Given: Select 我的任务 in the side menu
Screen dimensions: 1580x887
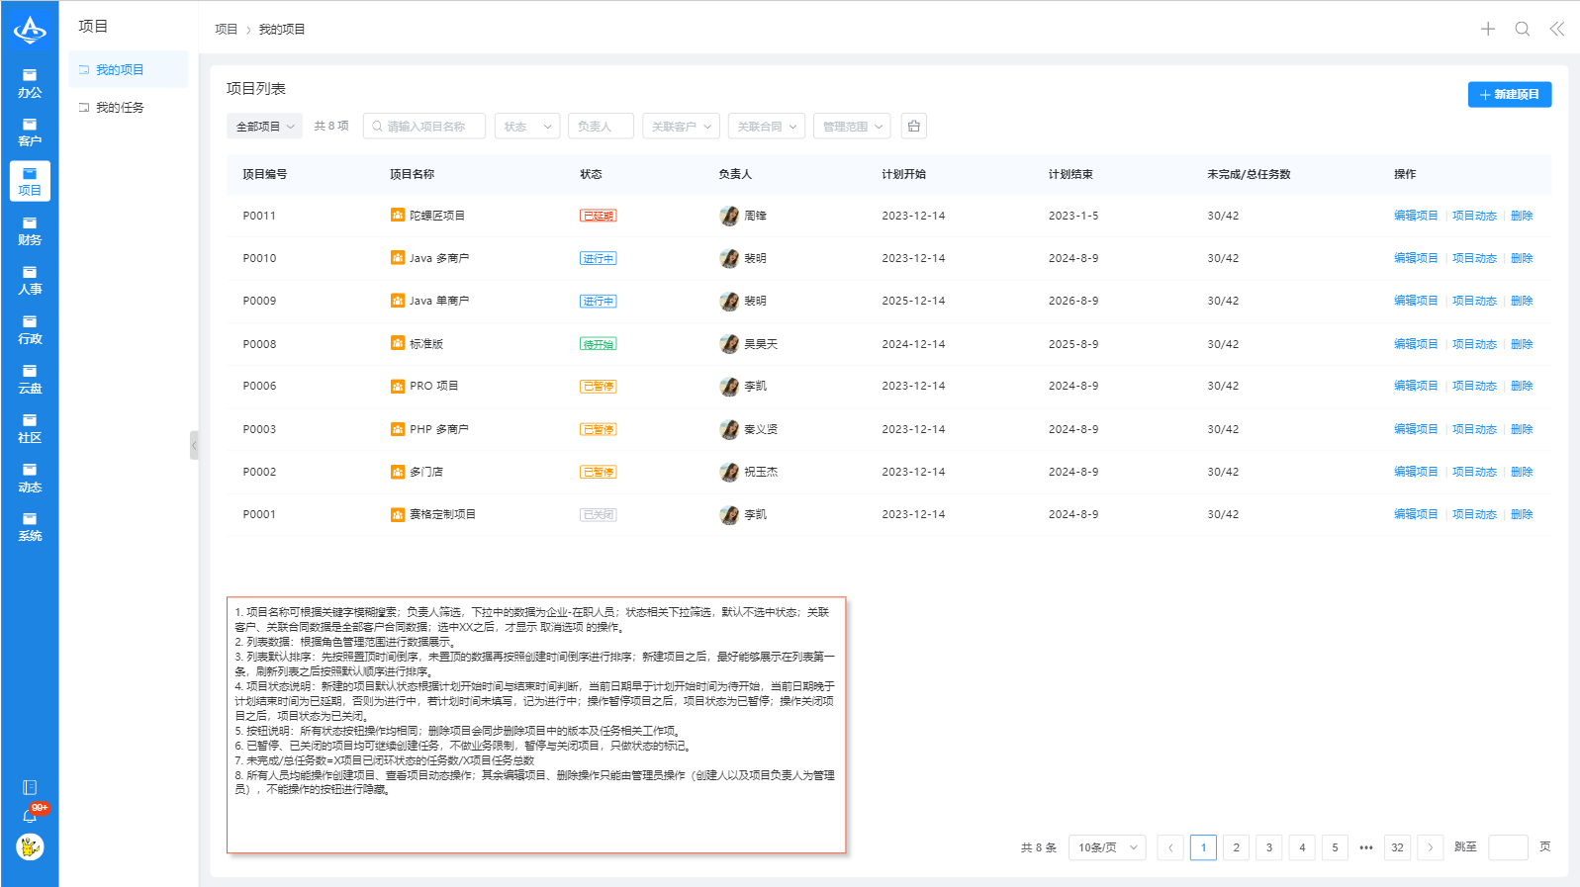Looking at the screenshot, I should [x=129, y=107].
